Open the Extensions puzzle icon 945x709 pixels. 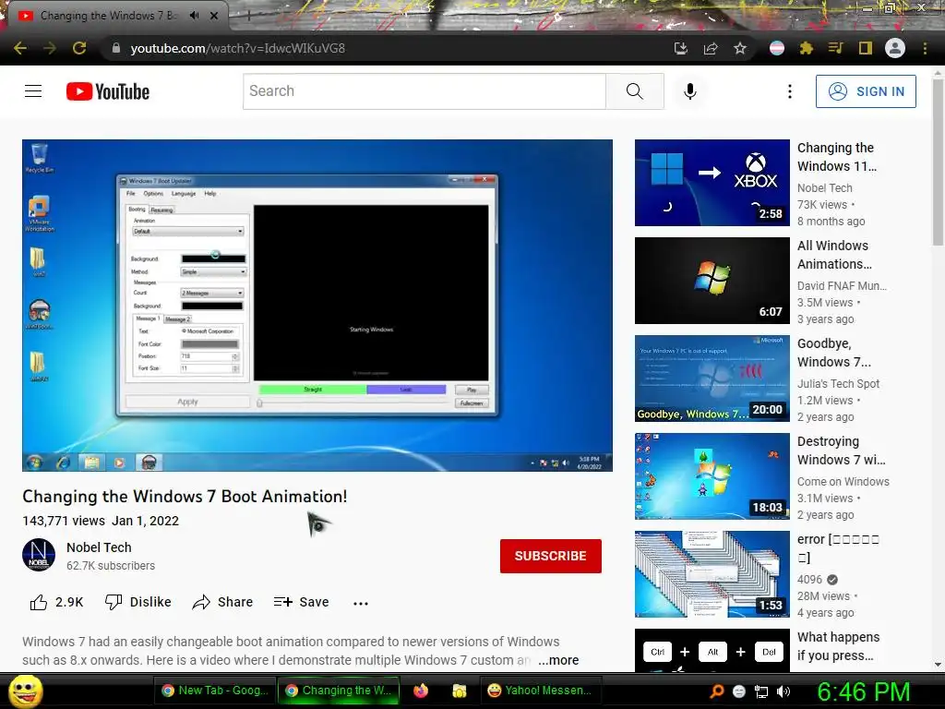(x=807, y=48)
